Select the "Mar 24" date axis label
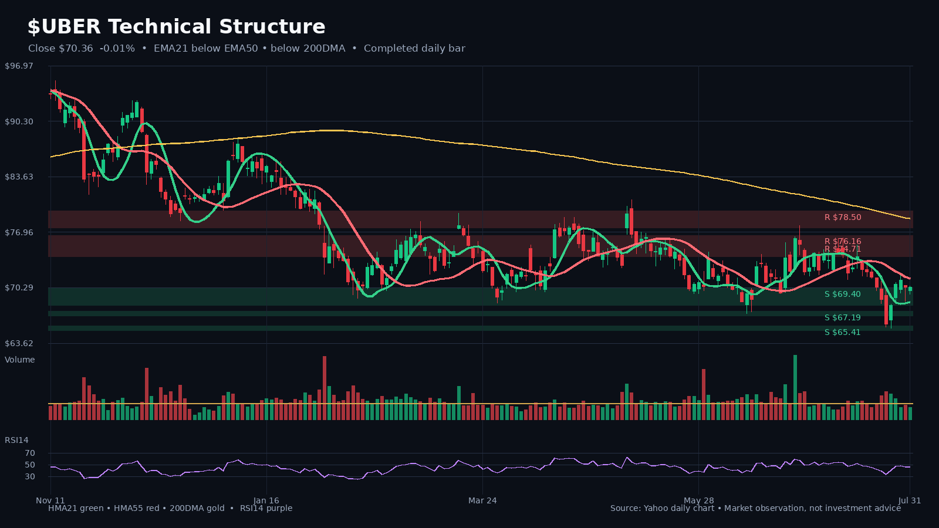This screenshot has height=528, width=939. pos(482,500)
